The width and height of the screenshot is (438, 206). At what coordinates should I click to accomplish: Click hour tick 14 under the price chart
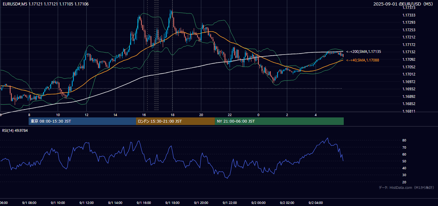[x=115, y=115]
